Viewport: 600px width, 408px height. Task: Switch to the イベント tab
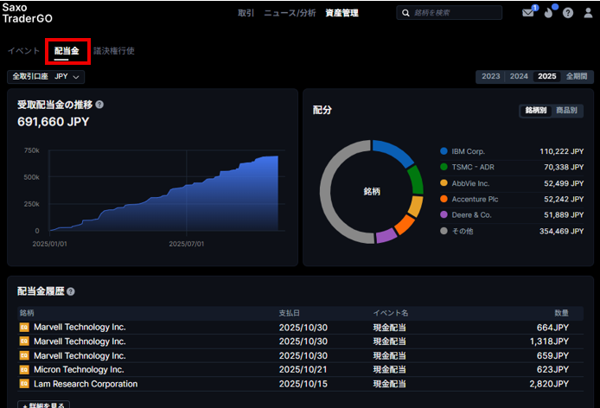coord(23,51)
